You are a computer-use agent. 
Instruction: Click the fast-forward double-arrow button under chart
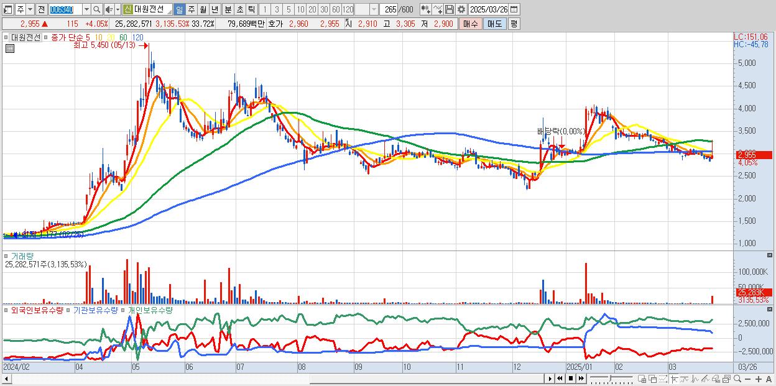(581, 379)
